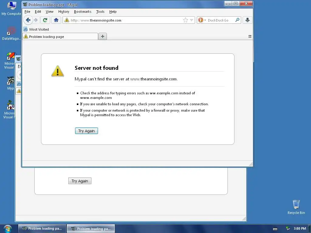Open the Most Visited bookmarks folder
Viewport: 311px width, 233px height.
coord(36,29)
